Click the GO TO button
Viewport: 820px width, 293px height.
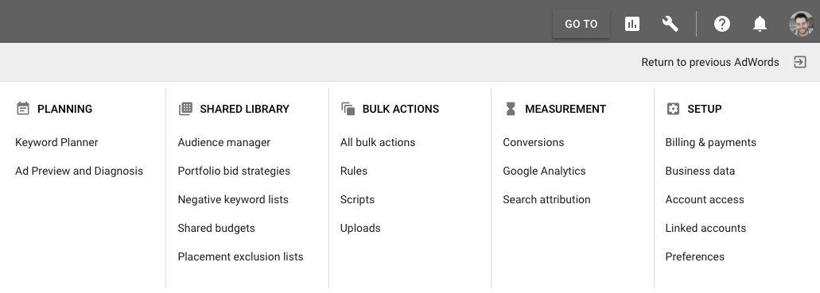tap(581, 24)
